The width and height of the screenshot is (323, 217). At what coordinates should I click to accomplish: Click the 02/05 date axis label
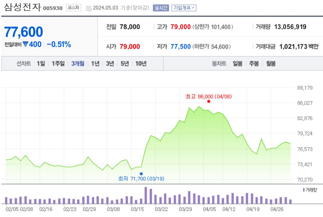click(x=12, y=209)
